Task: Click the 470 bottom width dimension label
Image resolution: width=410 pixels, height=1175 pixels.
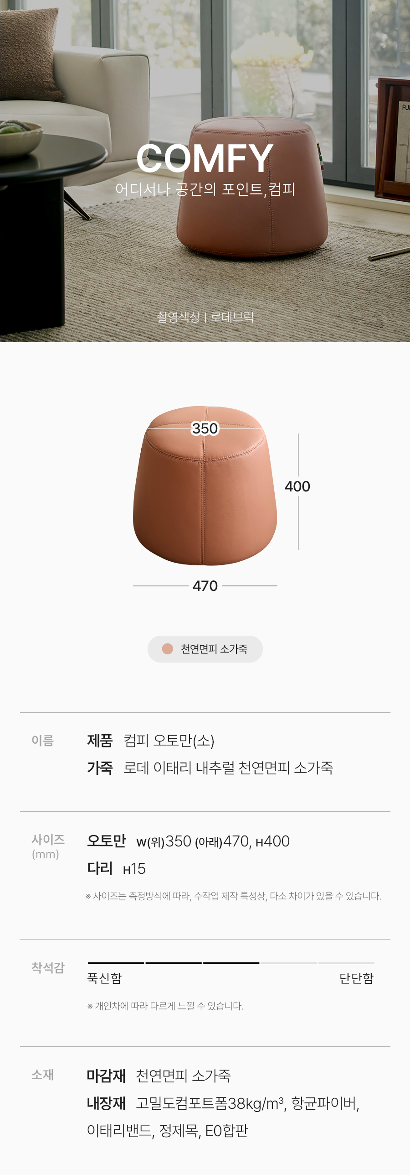Action: [x=205, y=586]
